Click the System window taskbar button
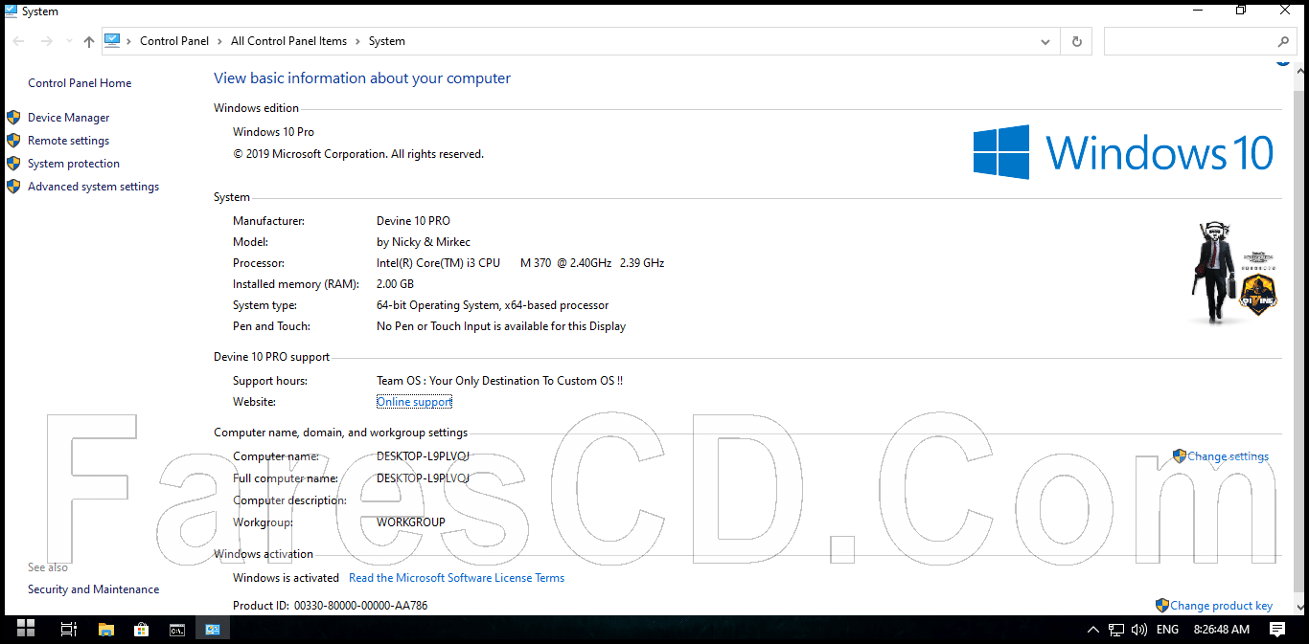The height and width of the screenshot is (644, 1309). pyautogui.click(x=213, y=629)
